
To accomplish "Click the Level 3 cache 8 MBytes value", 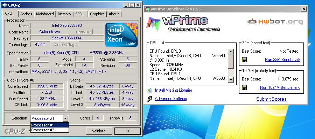I will click(102, 105).
